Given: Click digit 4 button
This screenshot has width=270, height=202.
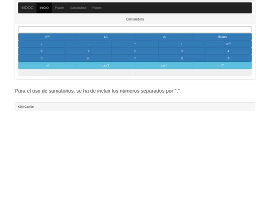Looking at the screenshot, I should [228, 51].
